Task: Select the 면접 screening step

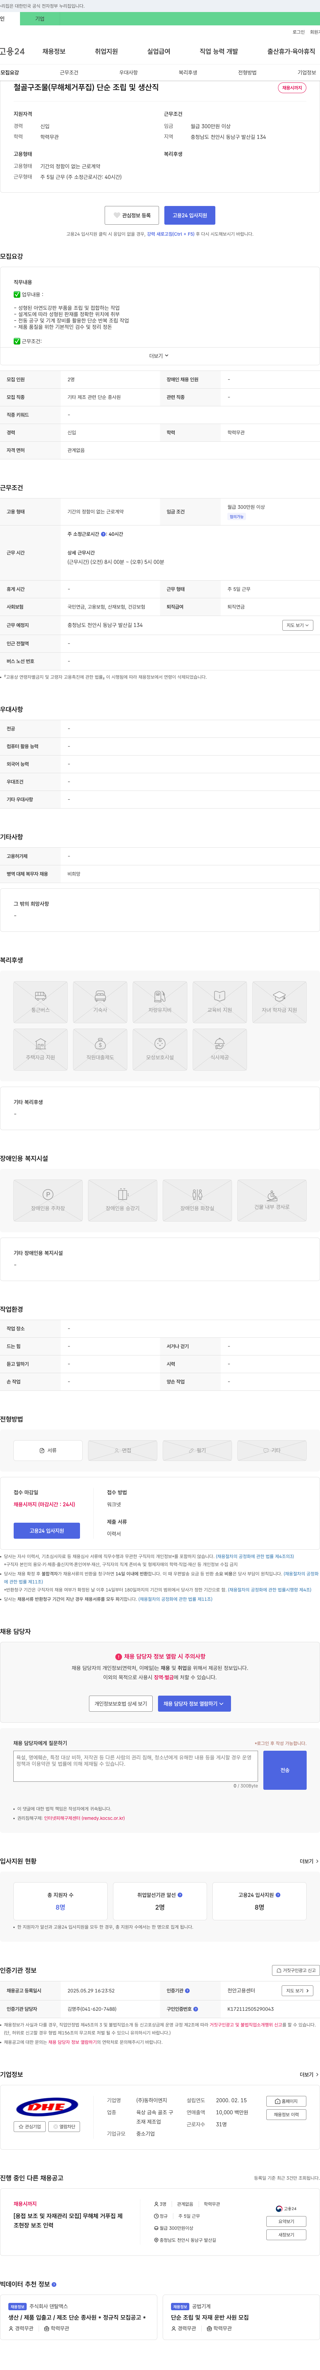Action: point(122,1450)
